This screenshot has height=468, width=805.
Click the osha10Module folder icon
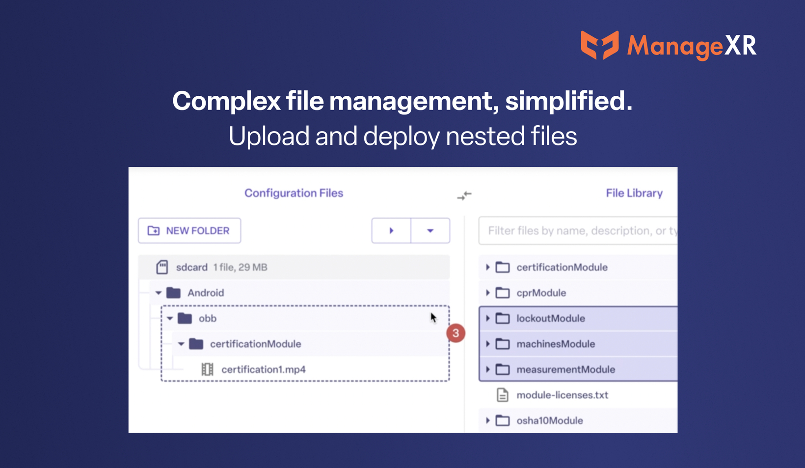[503, 420]
